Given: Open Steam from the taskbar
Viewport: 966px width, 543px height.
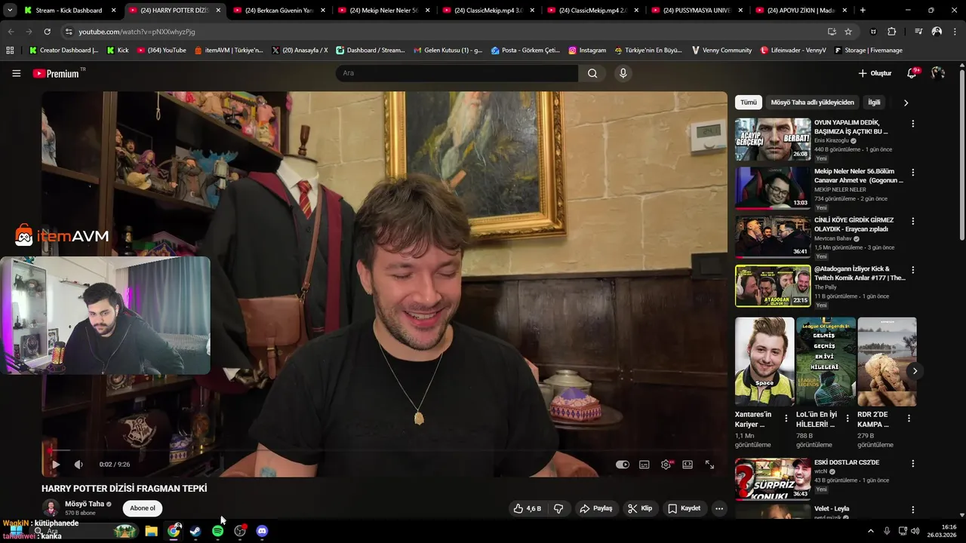Looking at the screenshot, I should 195,531.
